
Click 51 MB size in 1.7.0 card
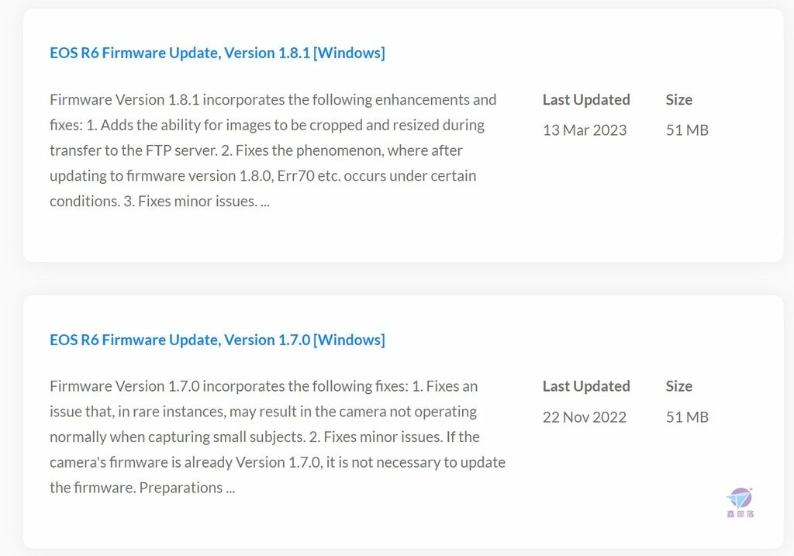tap(687, 417)
